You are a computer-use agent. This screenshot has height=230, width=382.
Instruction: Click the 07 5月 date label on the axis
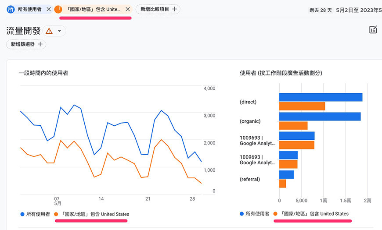pyautogui.click(x=58, y=201)
